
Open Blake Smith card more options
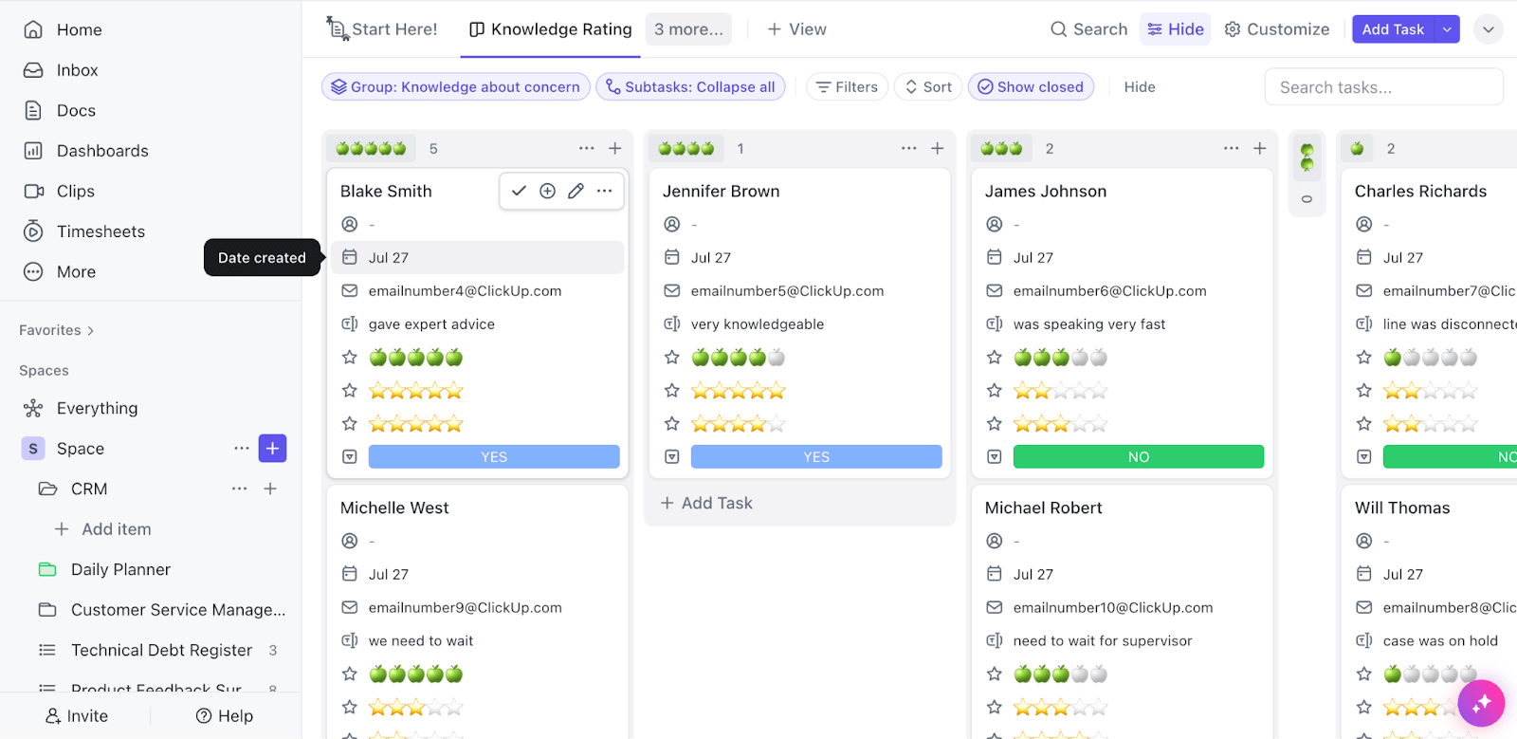(x=604, y=191)
